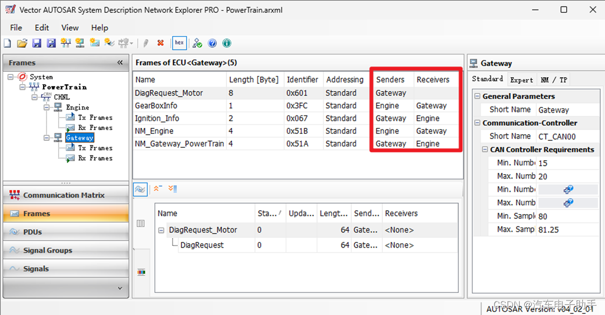Click the new network cluster toolbar icon
The height and width of the screenshot is (315, 605).
(x=66, y=43)
